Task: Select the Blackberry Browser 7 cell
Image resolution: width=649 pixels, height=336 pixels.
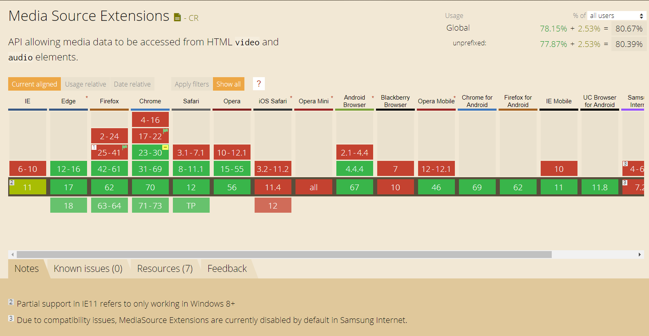Action: pos(396,169)
